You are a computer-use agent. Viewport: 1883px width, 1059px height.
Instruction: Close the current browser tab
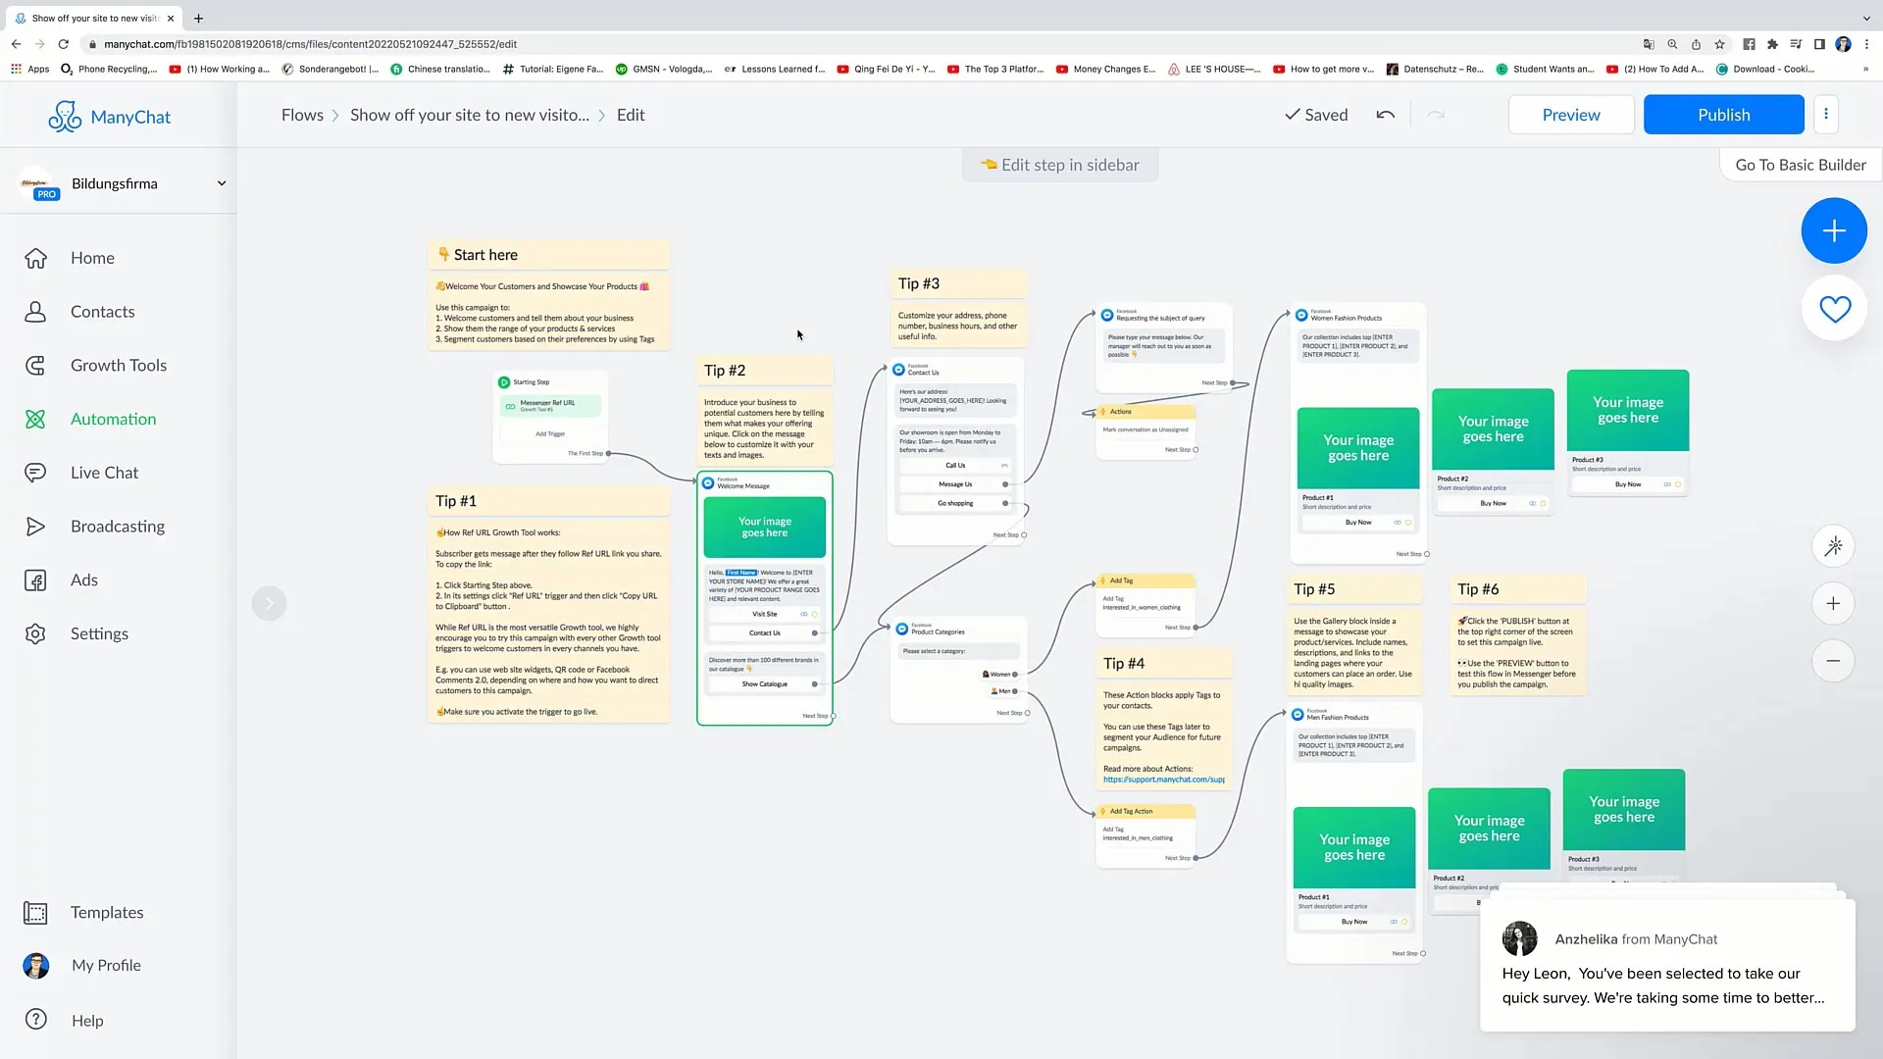(x=171, y=18)
